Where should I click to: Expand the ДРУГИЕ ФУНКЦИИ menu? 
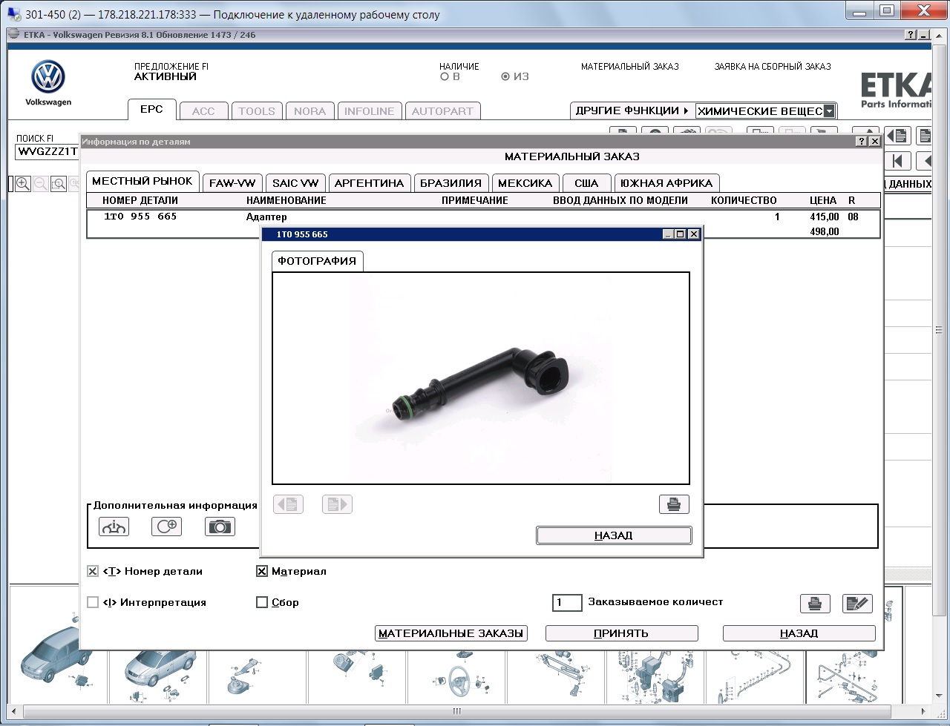click(632, 110)
